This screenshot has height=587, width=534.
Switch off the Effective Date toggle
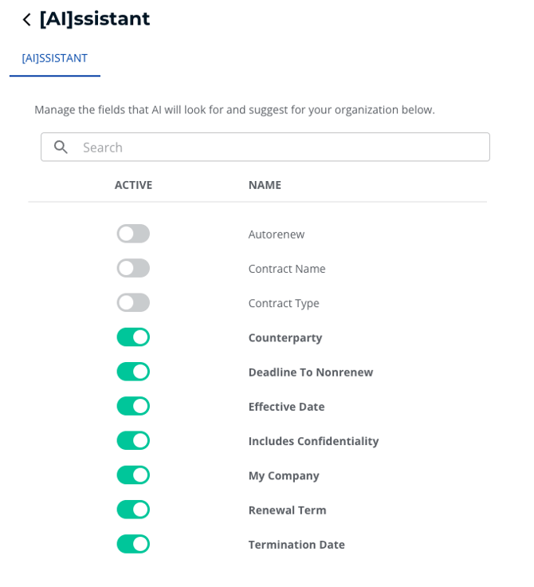[133, 406]
